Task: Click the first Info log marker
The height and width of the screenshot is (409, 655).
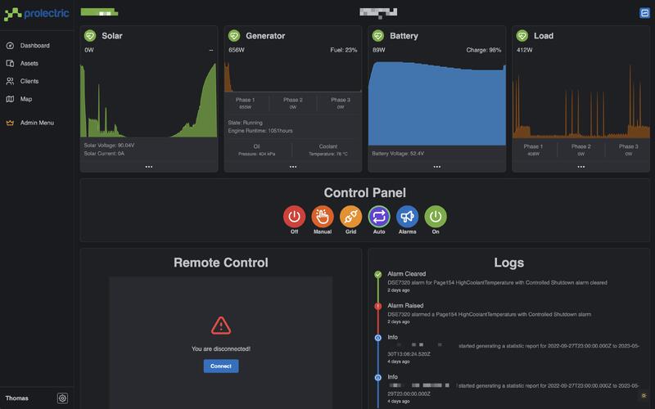Action: coord(378,338)
